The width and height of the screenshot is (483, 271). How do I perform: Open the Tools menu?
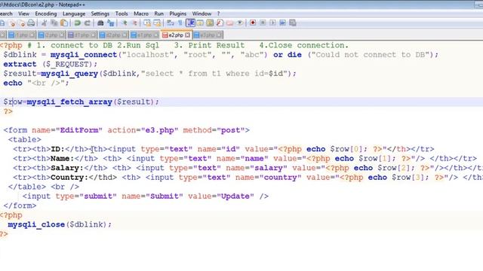pyautogui.click(x=122, y=14)
